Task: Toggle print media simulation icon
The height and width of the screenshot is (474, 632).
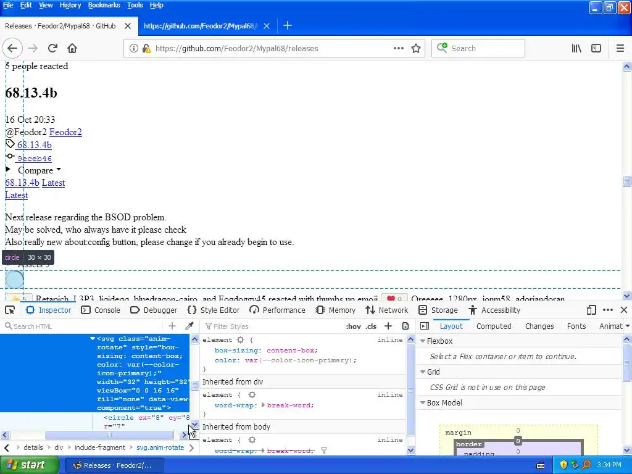Action: (405, 326)
